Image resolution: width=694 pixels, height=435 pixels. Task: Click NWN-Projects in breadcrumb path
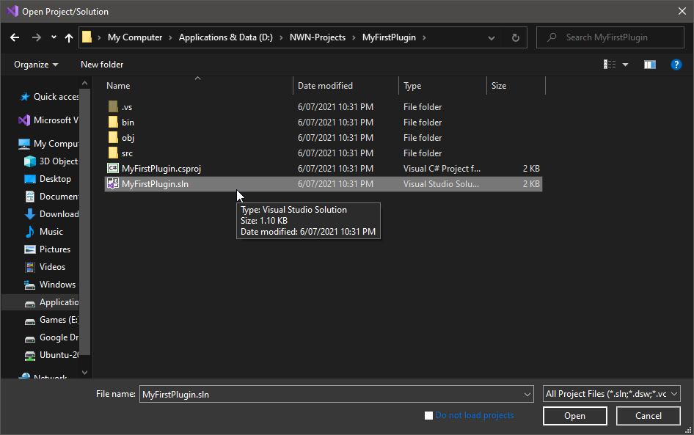tap(318, 37)
